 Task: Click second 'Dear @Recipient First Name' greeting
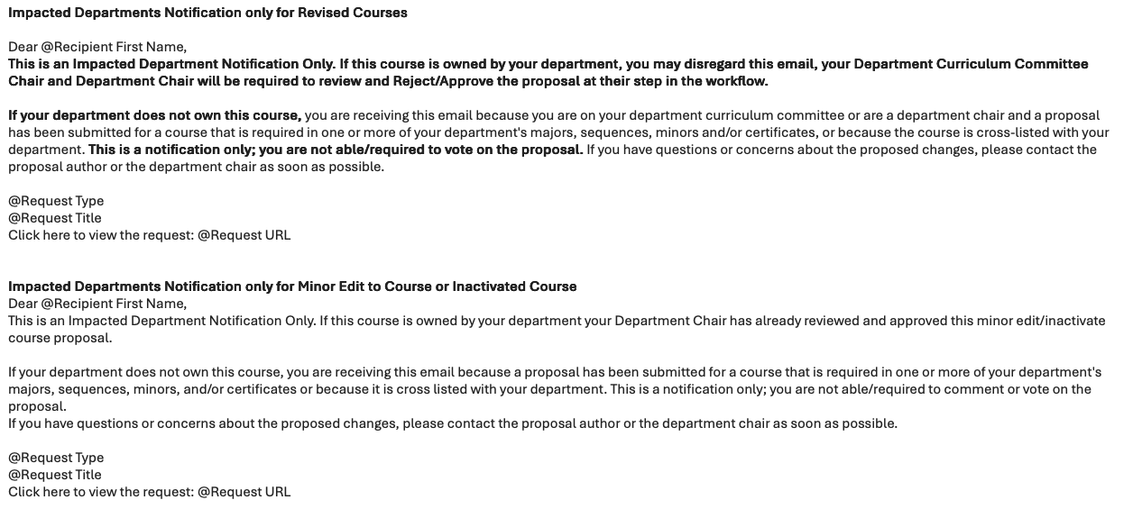tap(97, 304)
